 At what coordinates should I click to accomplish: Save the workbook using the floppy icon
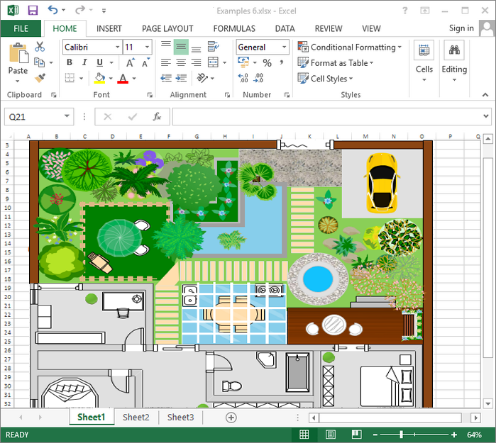click(33, 11)
